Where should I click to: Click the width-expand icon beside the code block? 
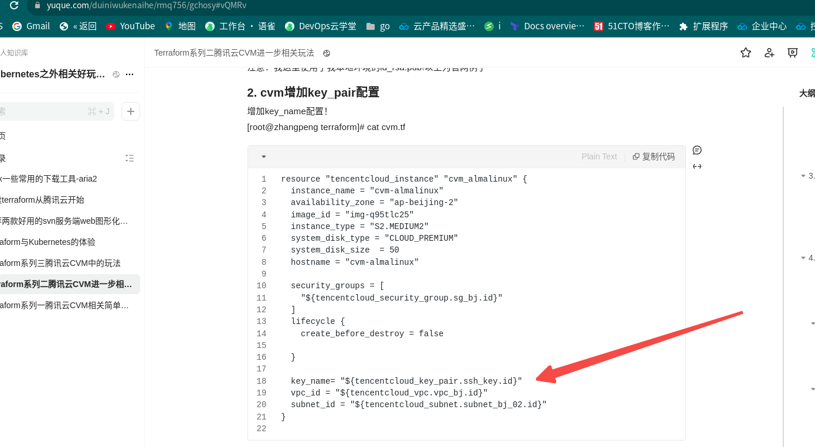click(697, 166)
